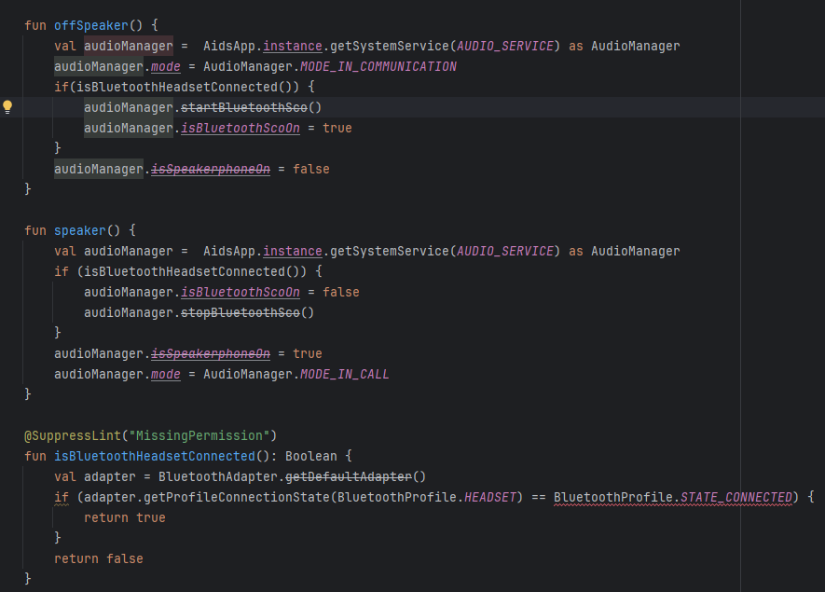Click the @SuppressLint annotation
This screenshot has height=592, width=825.
tap(73, 435)
